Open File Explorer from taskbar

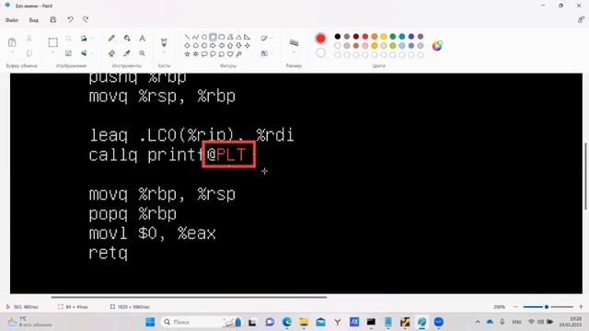coord(304,322)
